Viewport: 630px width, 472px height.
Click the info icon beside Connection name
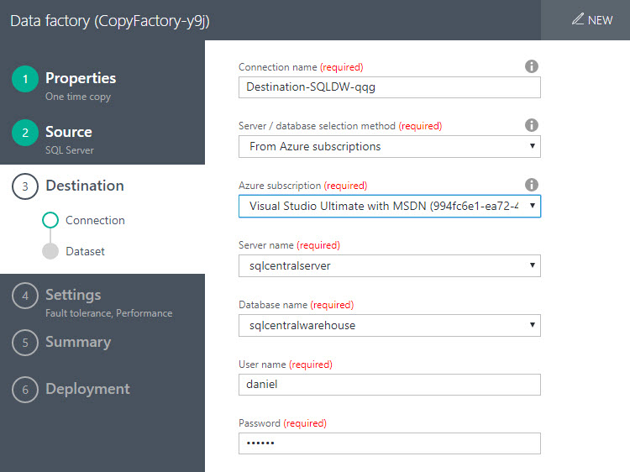pyautogui.click(x=531, y=66)
